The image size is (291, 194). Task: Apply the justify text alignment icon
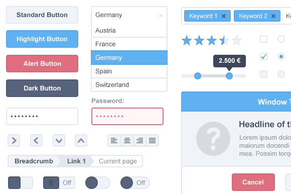tap(153, 141)
